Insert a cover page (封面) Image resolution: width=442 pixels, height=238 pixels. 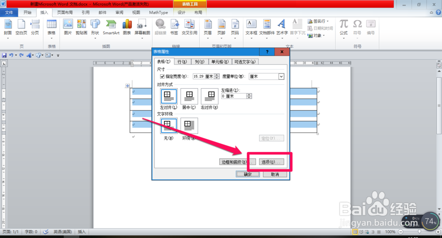click(8, 28)
